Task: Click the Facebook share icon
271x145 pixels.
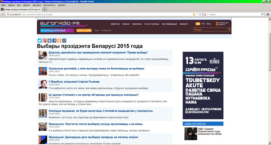Action: (54, 40)
